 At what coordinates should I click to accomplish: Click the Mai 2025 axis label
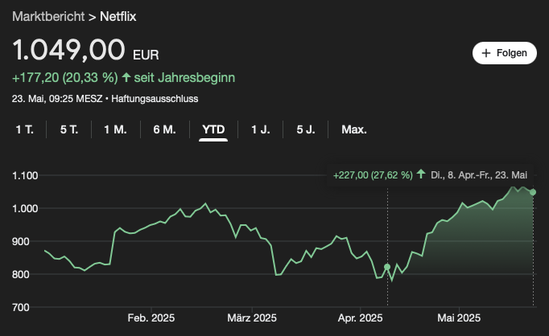459,318
